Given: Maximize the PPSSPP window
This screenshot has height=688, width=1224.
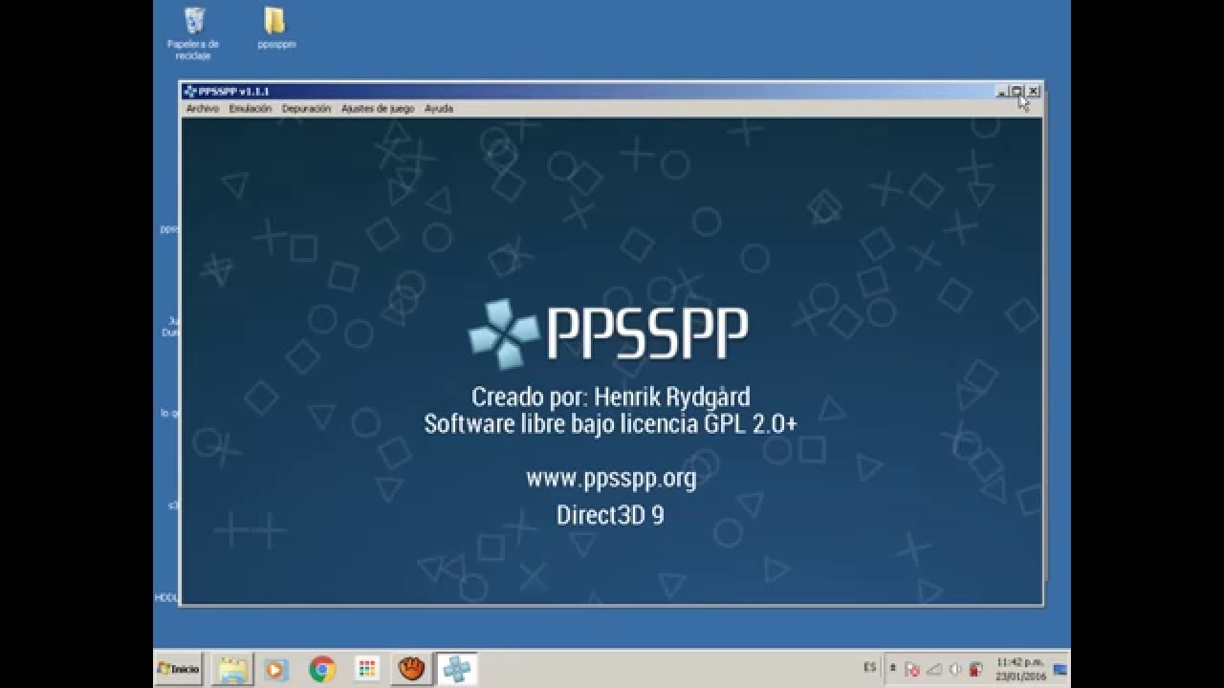Looking at the screenshot, I should pyautogui.click(x=1016, y=92).
